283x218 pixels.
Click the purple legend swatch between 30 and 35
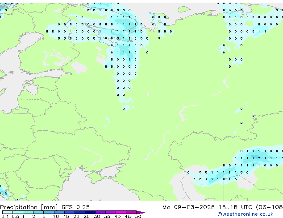[x=100, y=212]
